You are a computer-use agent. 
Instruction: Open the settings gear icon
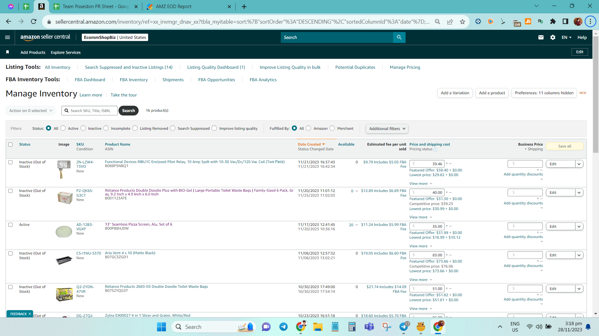point(553,37)
